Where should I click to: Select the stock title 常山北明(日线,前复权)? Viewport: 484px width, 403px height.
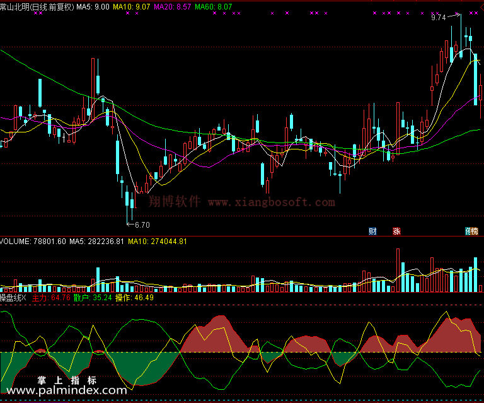37,7
